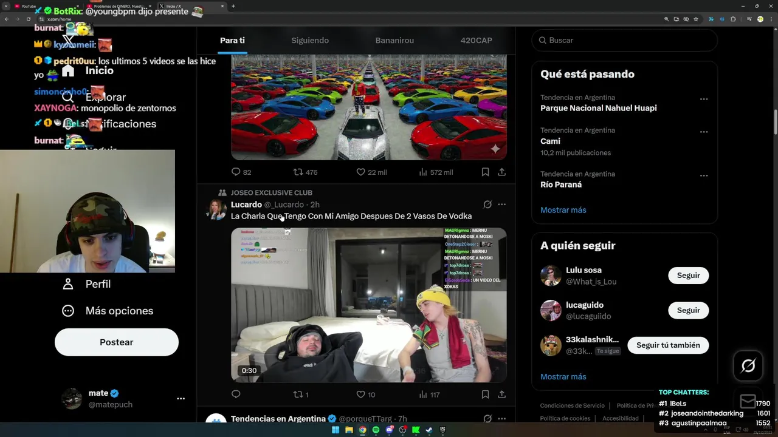Open File Explorer from taskbar
The image size is (778, 437).
(349, 430)
